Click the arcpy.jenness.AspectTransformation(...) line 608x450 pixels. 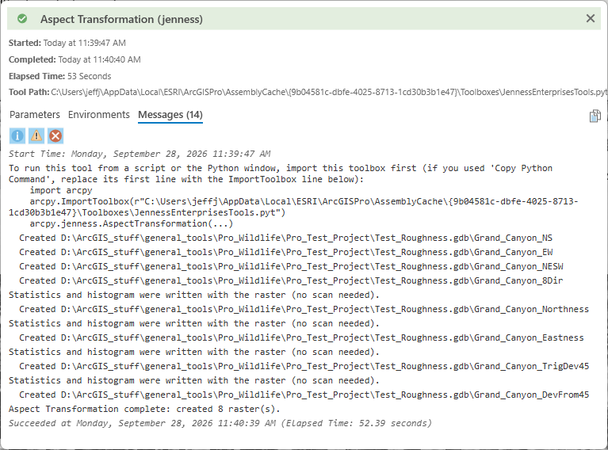[x=131, y=223]
